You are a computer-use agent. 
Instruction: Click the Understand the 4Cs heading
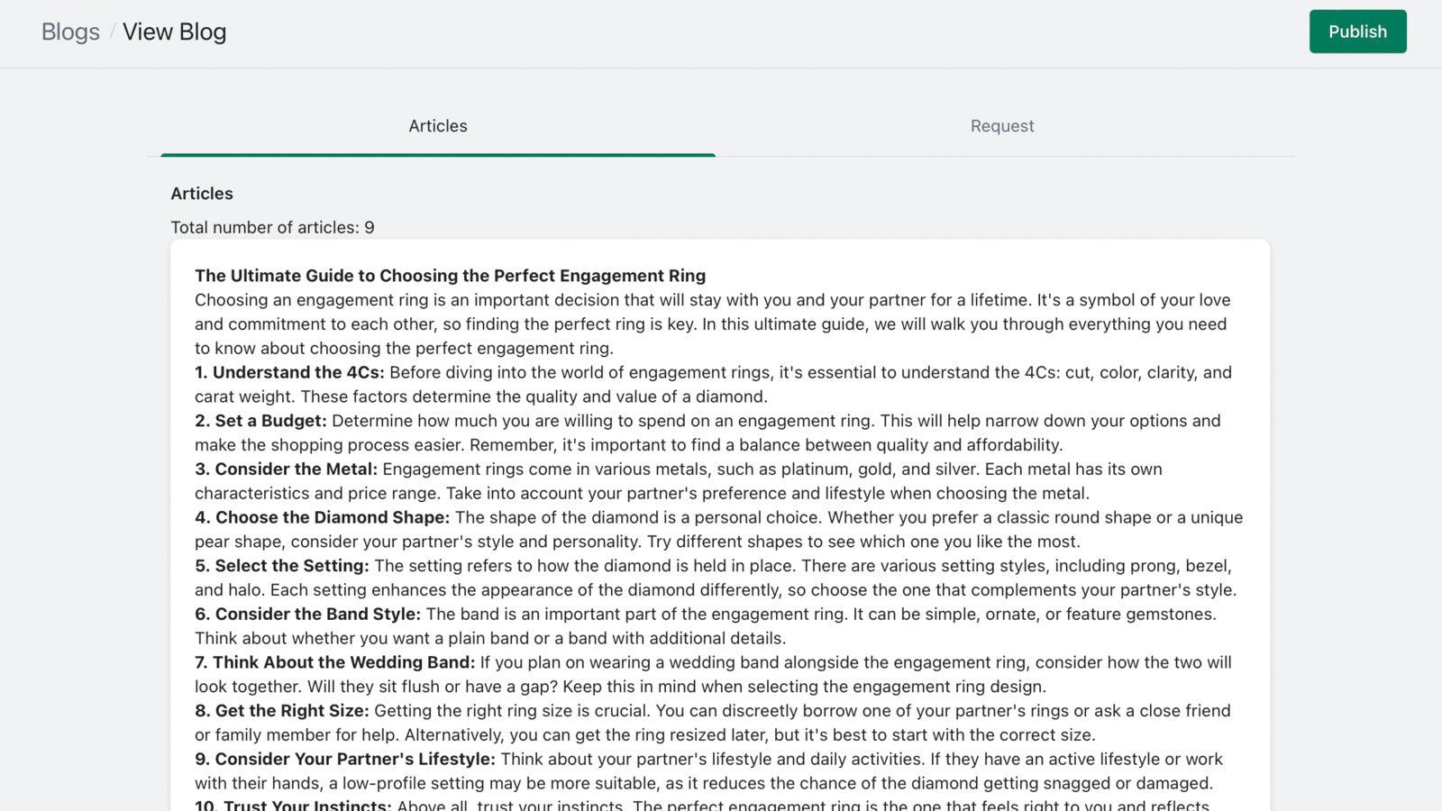(290, 372)
